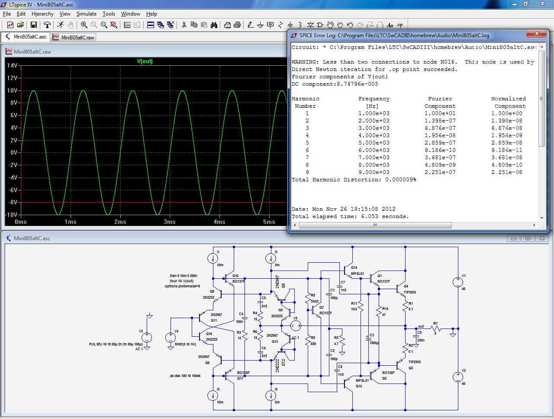Select the label net tool
The height and width of the screenshot is (419, 554).
pos(271,25)
